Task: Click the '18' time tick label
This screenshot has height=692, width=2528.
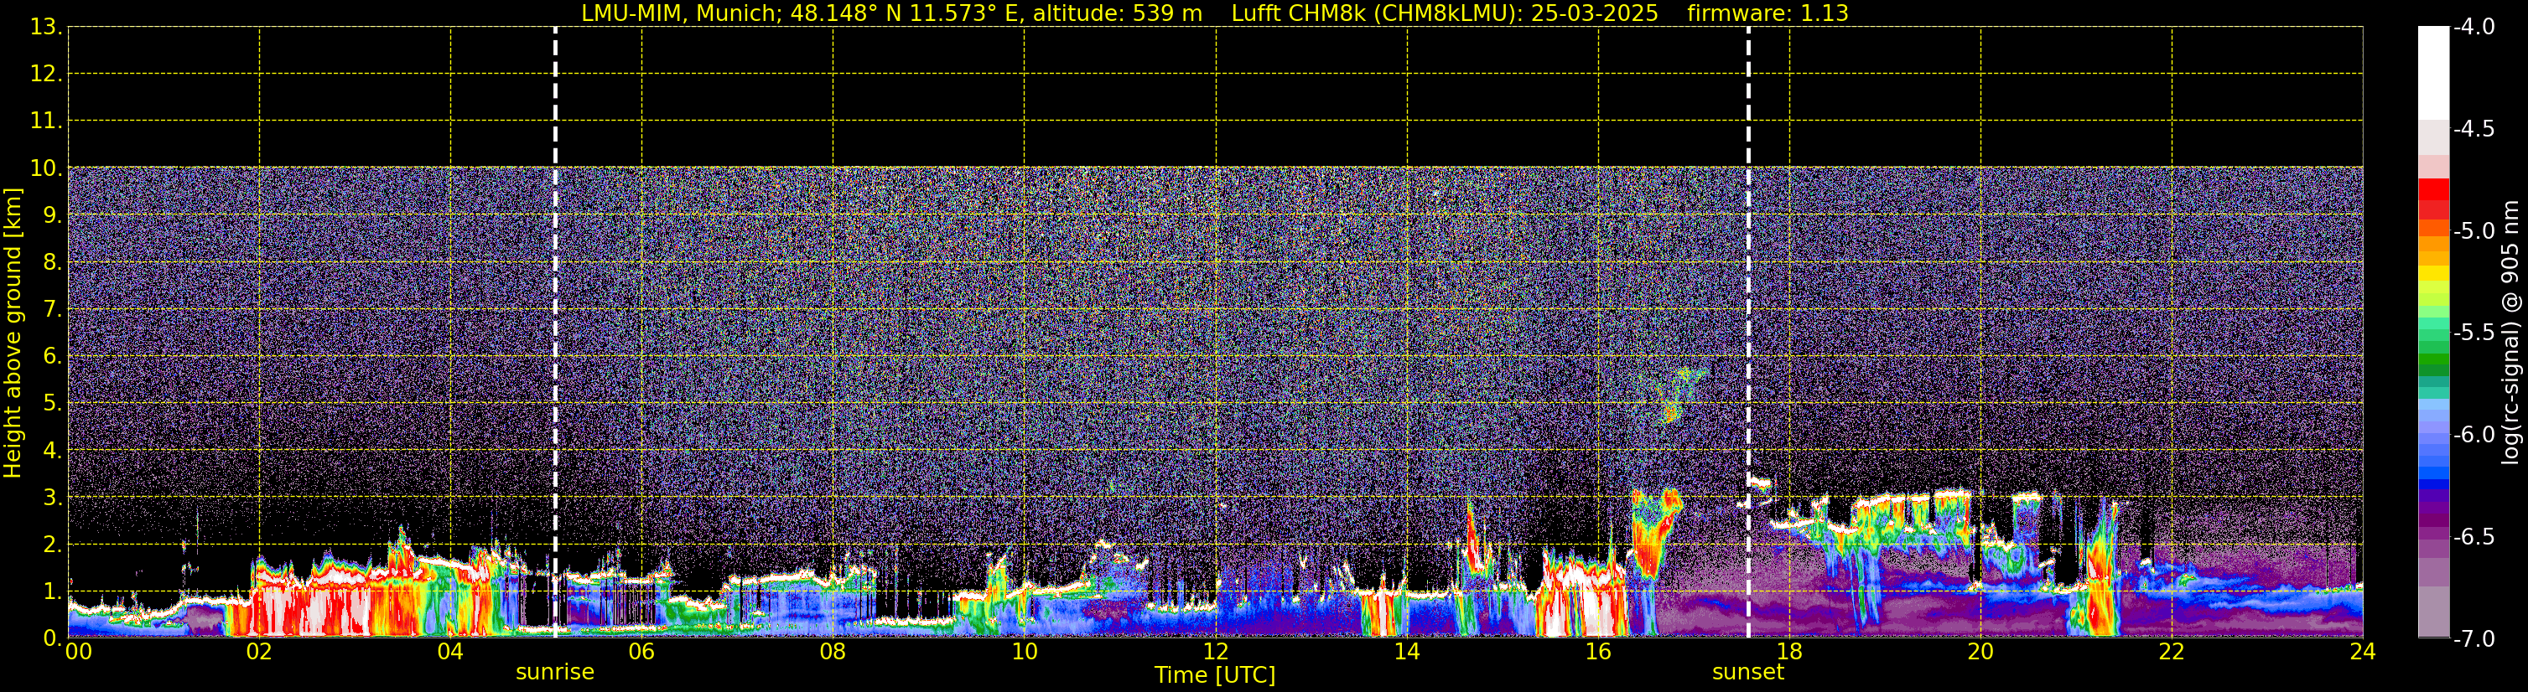Action: [1789, 652]
